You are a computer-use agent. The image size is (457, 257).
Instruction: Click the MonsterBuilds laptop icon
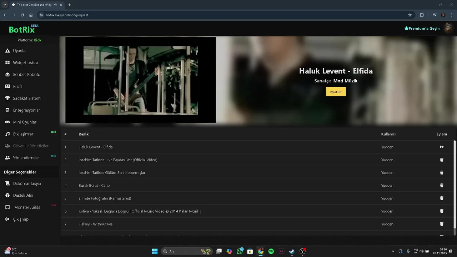[7, 207]
